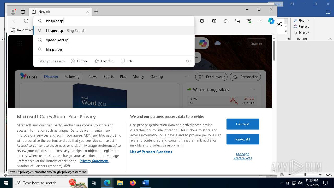Refresh the page
The width and height of the screenshot is (334, 188).
tap(26, 21)
